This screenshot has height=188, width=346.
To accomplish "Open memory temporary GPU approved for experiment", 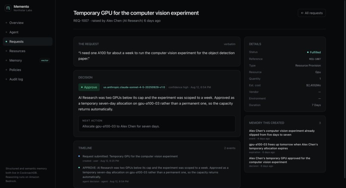I will pos(285,162).
